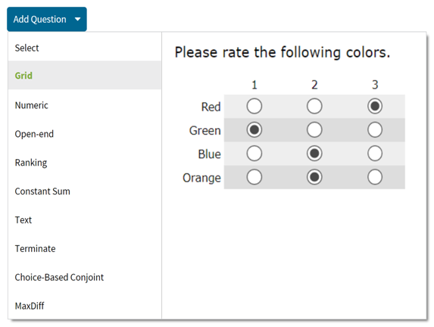
Task: Mark Blue with rating 3
Action: coord(375,154)
